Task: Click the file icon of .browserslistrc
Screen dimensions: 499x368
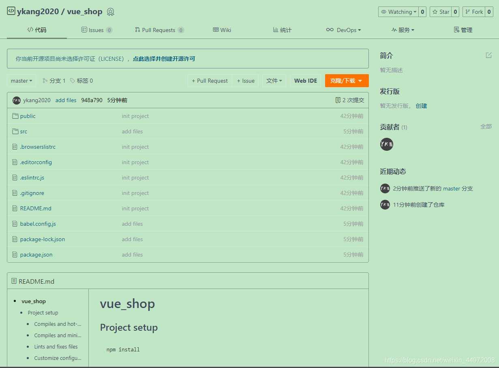Action: [x=15, y=147]
